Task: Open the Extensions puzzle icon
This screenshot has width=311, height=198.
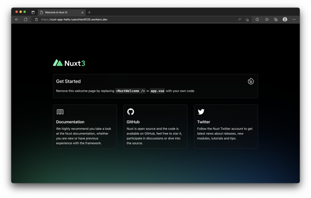Action: click(257, 19)
